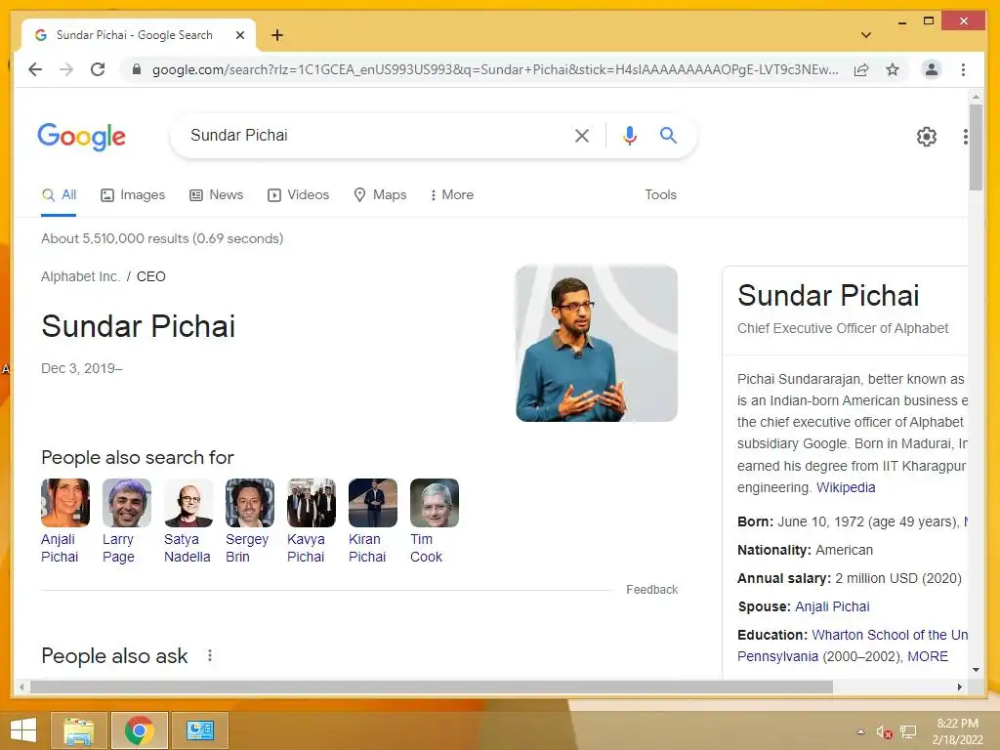
Task: Open Google quick settings gear
Action: [926, 136]
